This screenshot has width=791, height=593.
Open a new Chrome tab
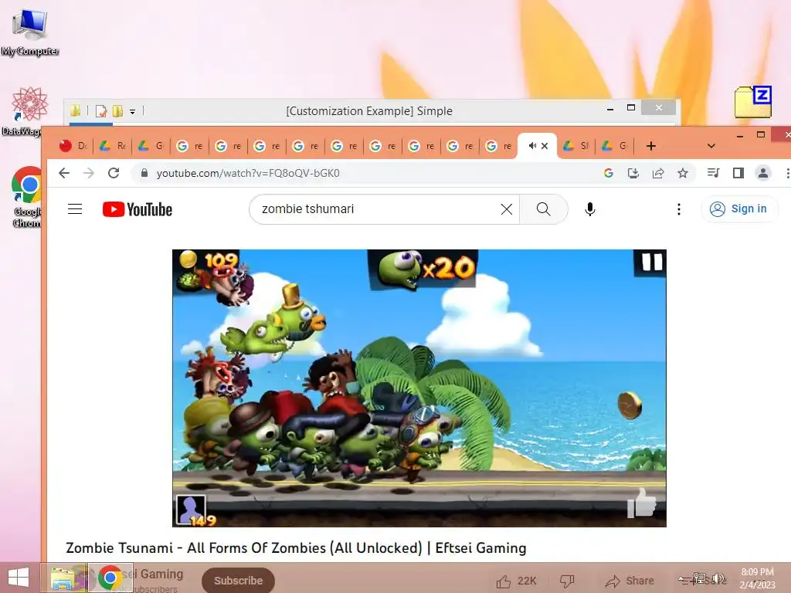click(x=651, y=146)
